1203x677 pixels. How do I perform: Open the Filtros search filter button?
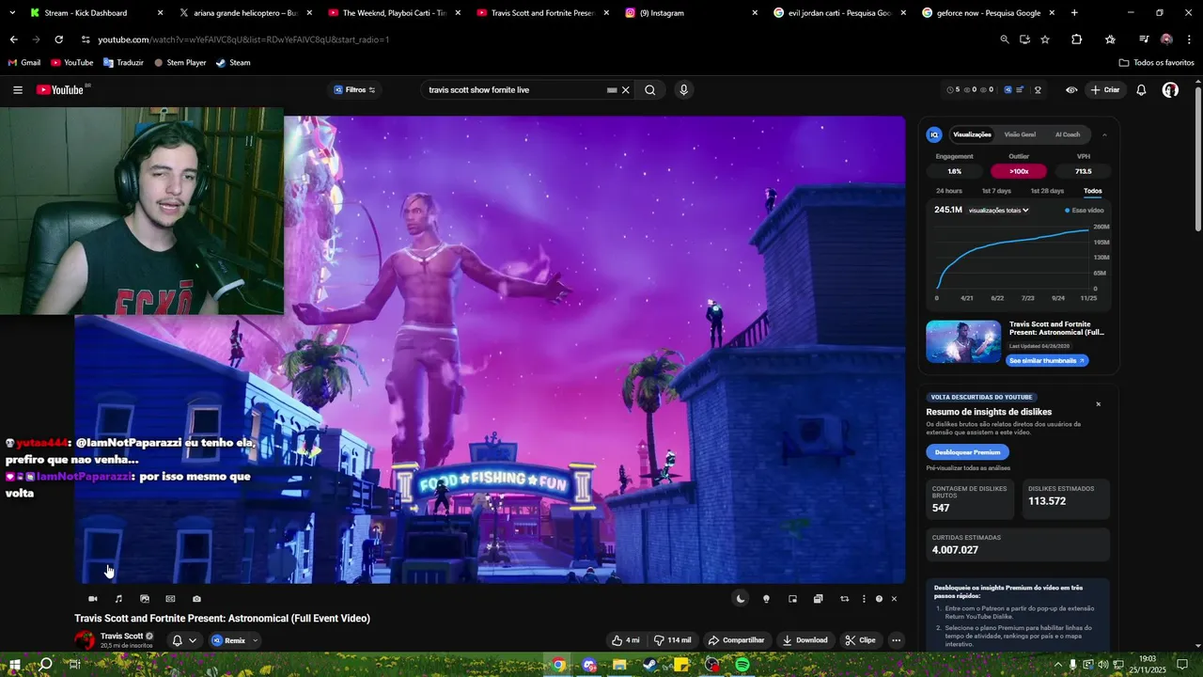pyautogui.click(x=354, y=90)
